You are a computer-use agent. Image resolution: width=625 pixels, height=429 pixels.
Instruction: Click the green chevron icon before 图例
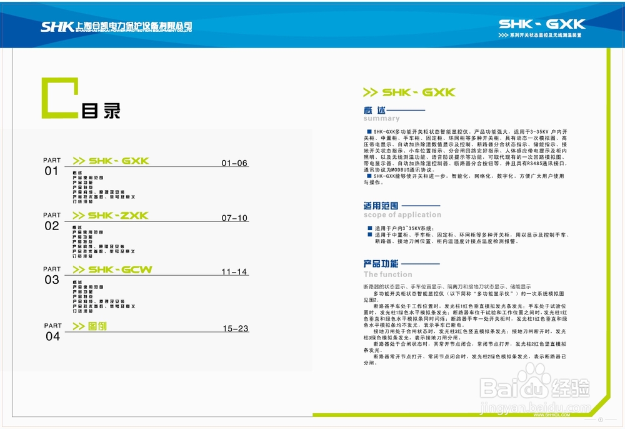pos(79,325)
